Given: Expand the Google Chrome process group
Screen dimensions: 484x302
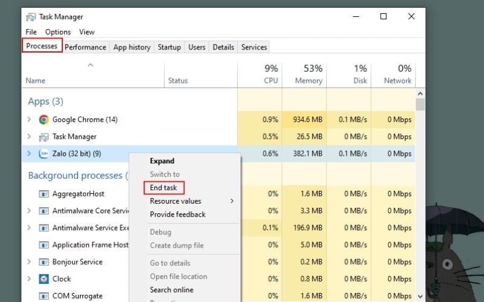Looking at the screenshot, I should pos(29,119).
